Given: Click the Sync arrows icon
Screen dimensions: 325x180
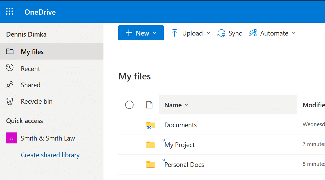Looking at the screenshot, I should pos(221,33).
